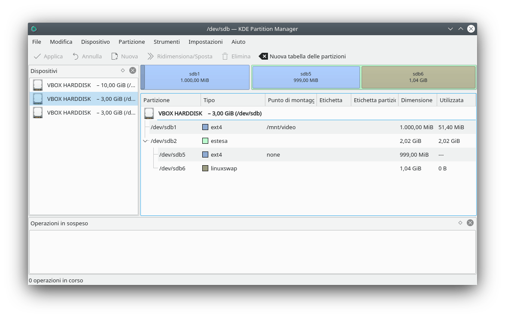Click the 0 B used value for sdb6
Viewport: 505px width, 318px height.
pyautogui.click(x=442, y=168)
